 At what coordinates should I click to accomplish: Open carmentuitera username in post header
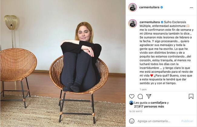149,7
